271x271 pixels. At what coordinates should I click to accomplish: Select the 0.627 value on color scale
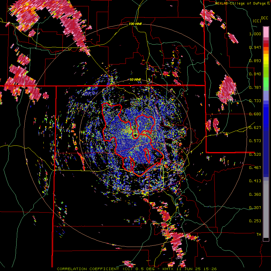point(255,128)
